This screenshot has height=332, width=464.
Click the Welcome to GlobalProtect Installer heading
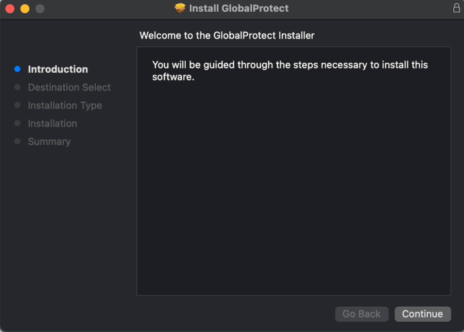pos(227,36)
